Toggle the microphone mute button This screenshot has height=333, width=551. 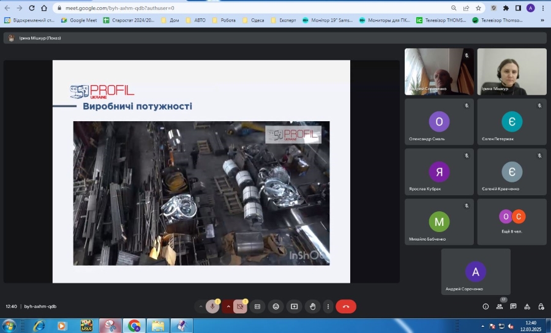[x=212, y=306]
